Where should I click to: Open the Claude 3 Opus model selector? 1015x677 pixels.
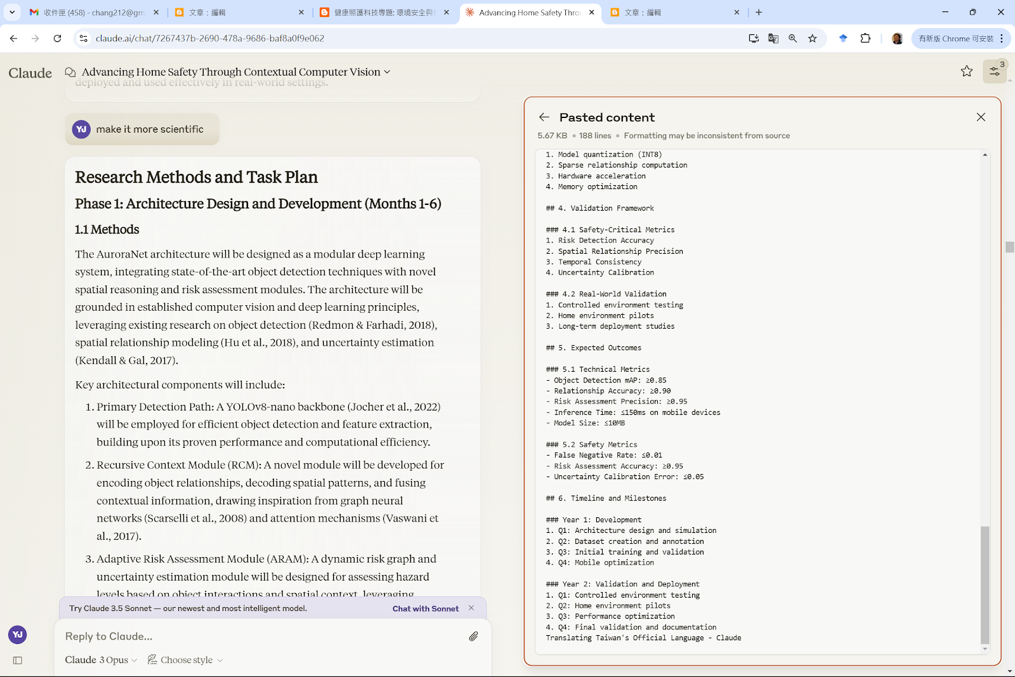(x=101, y=660)
